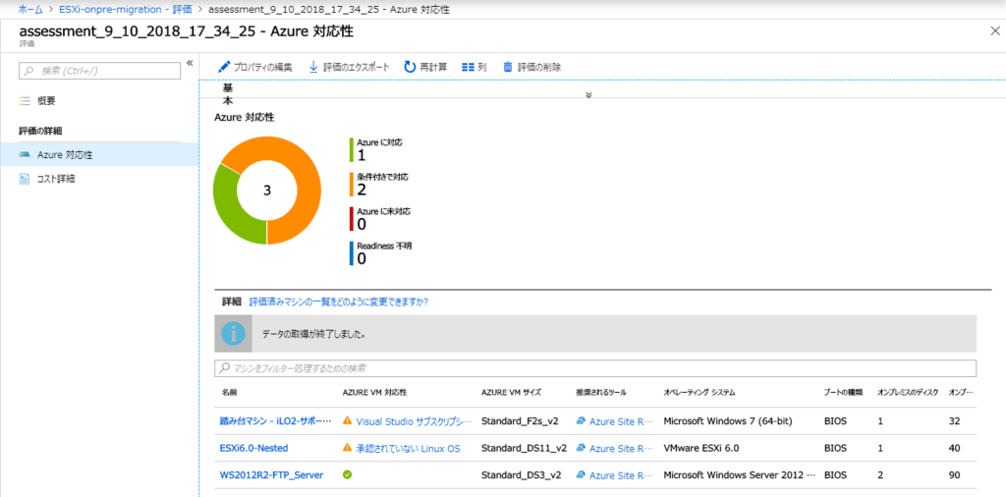The width and height of the screenshot is (1006, 497).
Task: Sort by the オンプレミスのディスク column header
Action: click(908, 392)
